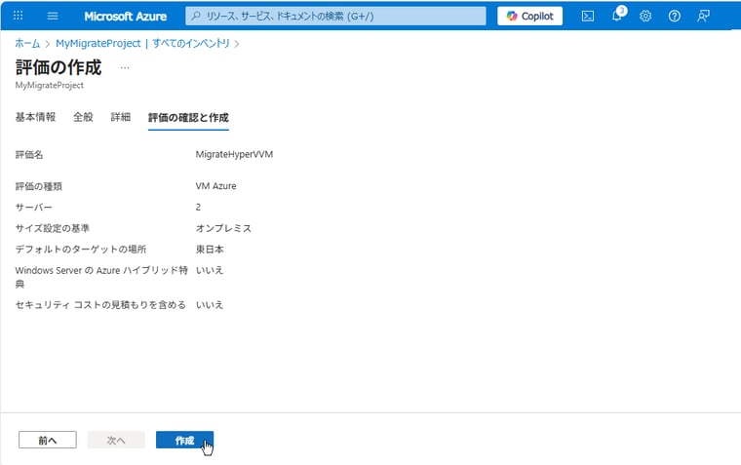Click the 東日本 target location value
This screenshot has width=741, height=465.
[x=210, y=249]
